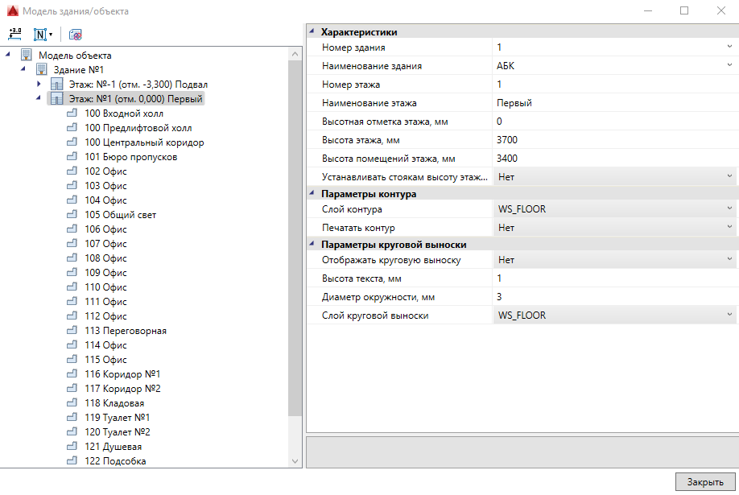This screenshot has height=495, width=739.
Task: Open the Наименование здания dropdown
Action: 729,66
